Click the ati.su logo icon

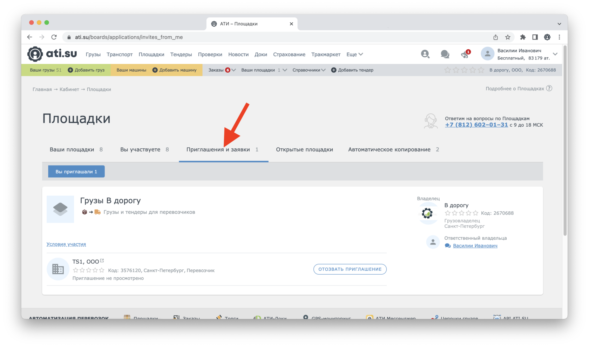pos(35,54)
